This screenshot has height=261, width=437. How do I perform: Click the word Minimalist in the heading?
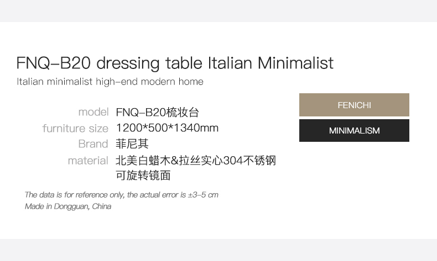[295, 62]
